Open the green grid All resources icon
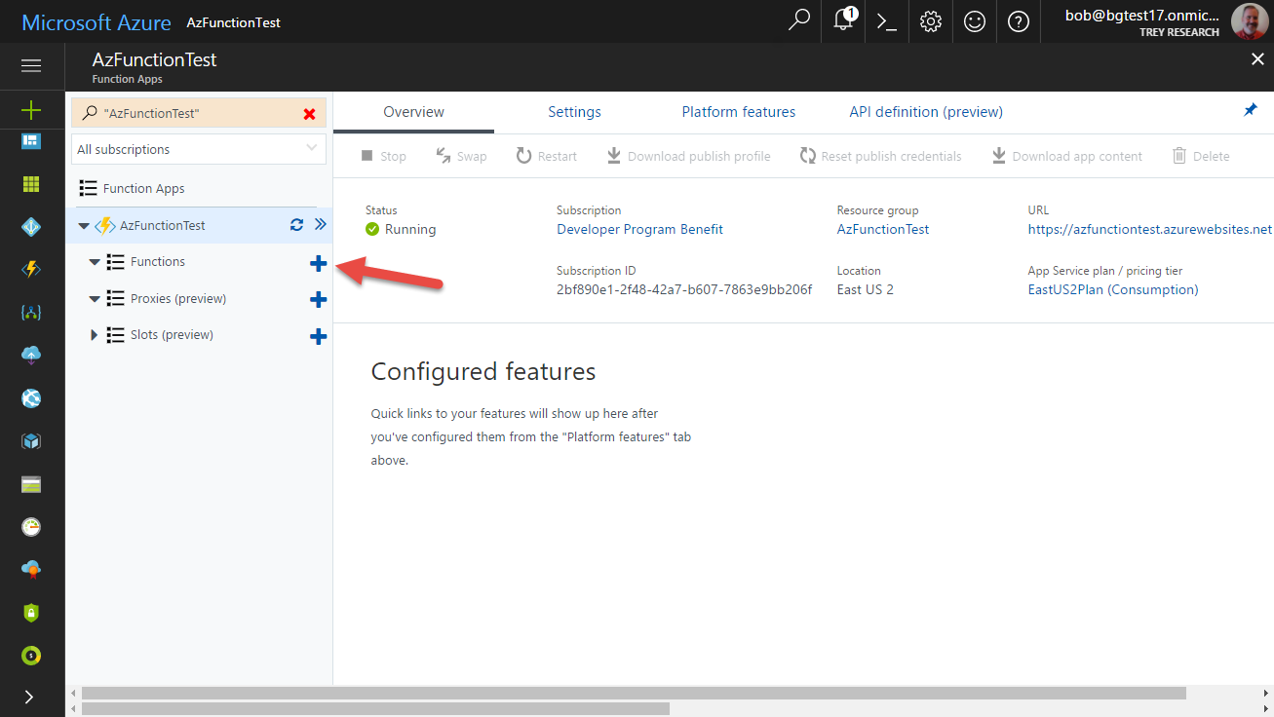 [31, 184]
